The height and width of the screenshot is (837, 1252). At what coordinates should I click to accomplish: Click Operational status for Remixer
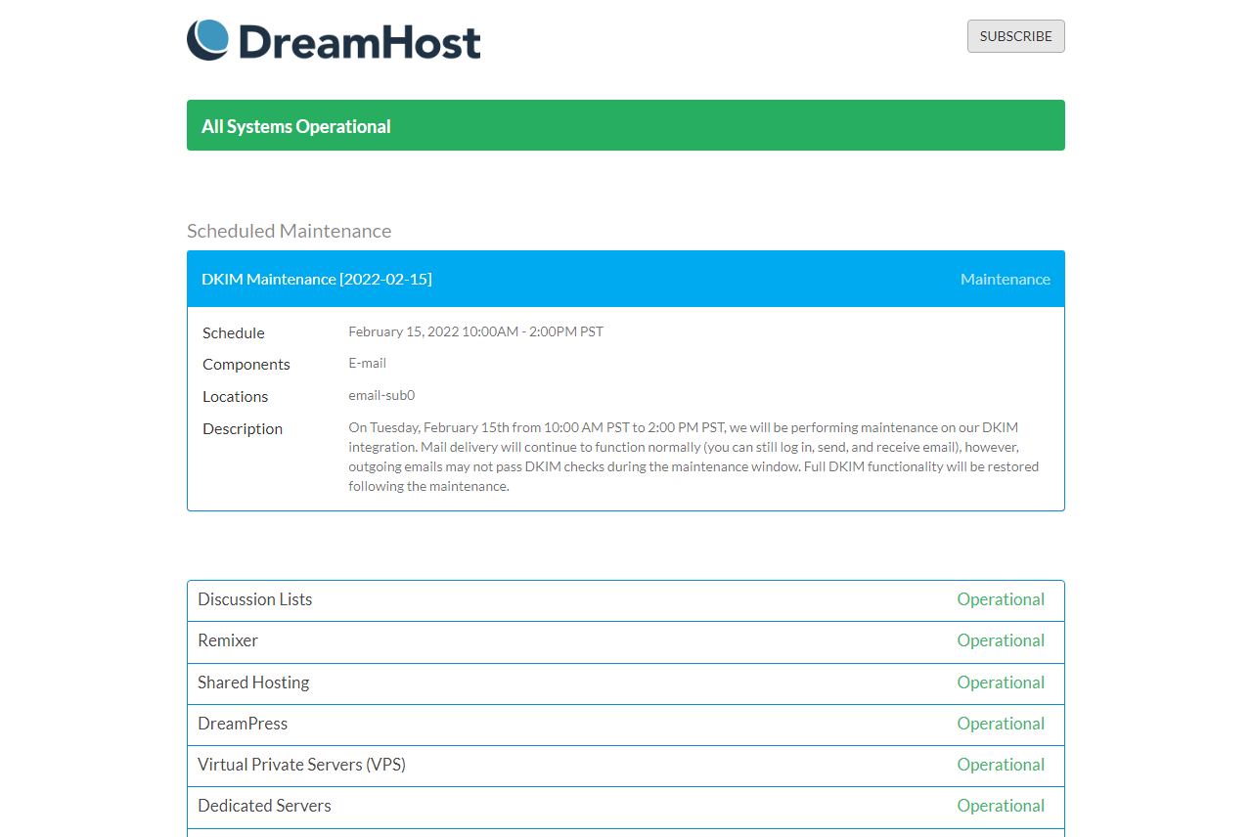[x=1001, y=640]
